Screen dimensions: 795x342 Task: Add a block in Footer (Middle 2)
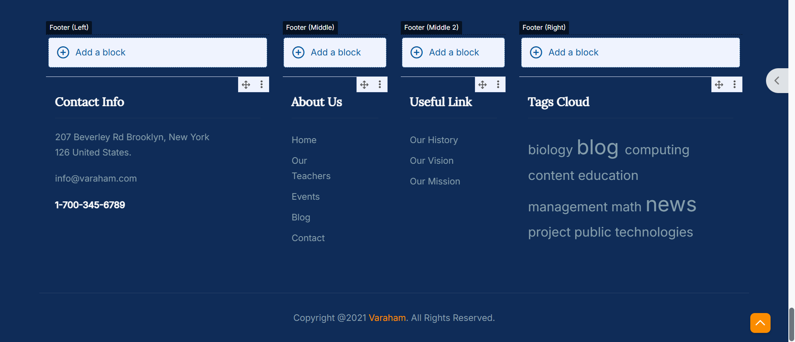[x=453, y=53]
